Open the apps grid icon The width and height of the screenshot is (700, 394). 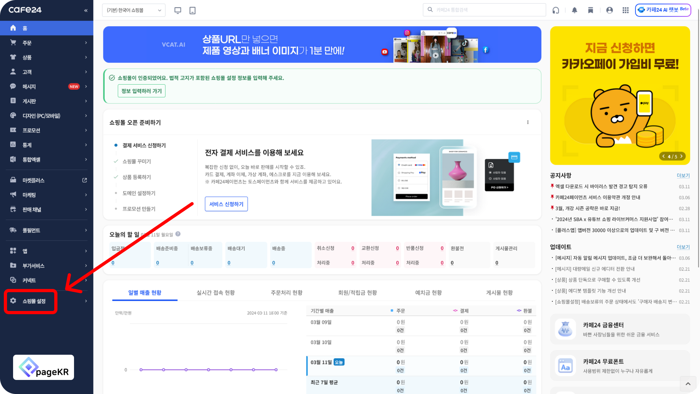click(625, 10)
